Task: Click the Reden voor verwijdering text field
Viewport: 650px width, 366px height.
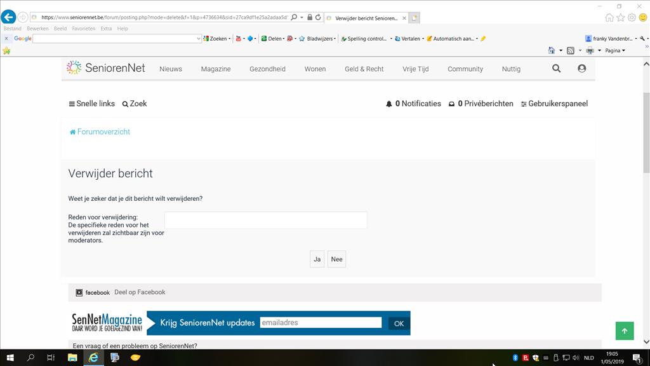Action: (x=265, y=220)
